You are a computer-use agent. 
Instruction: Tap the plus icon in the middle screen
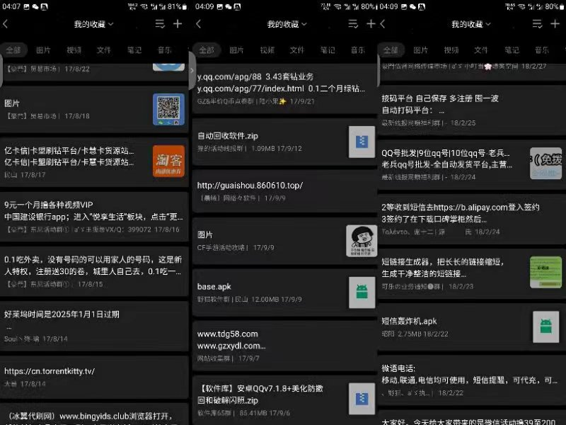coord(371,24)
